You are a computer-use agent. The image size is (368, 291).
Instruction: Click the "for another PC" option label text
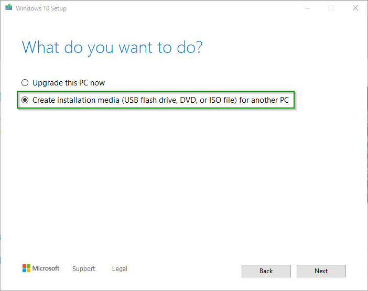264,100
